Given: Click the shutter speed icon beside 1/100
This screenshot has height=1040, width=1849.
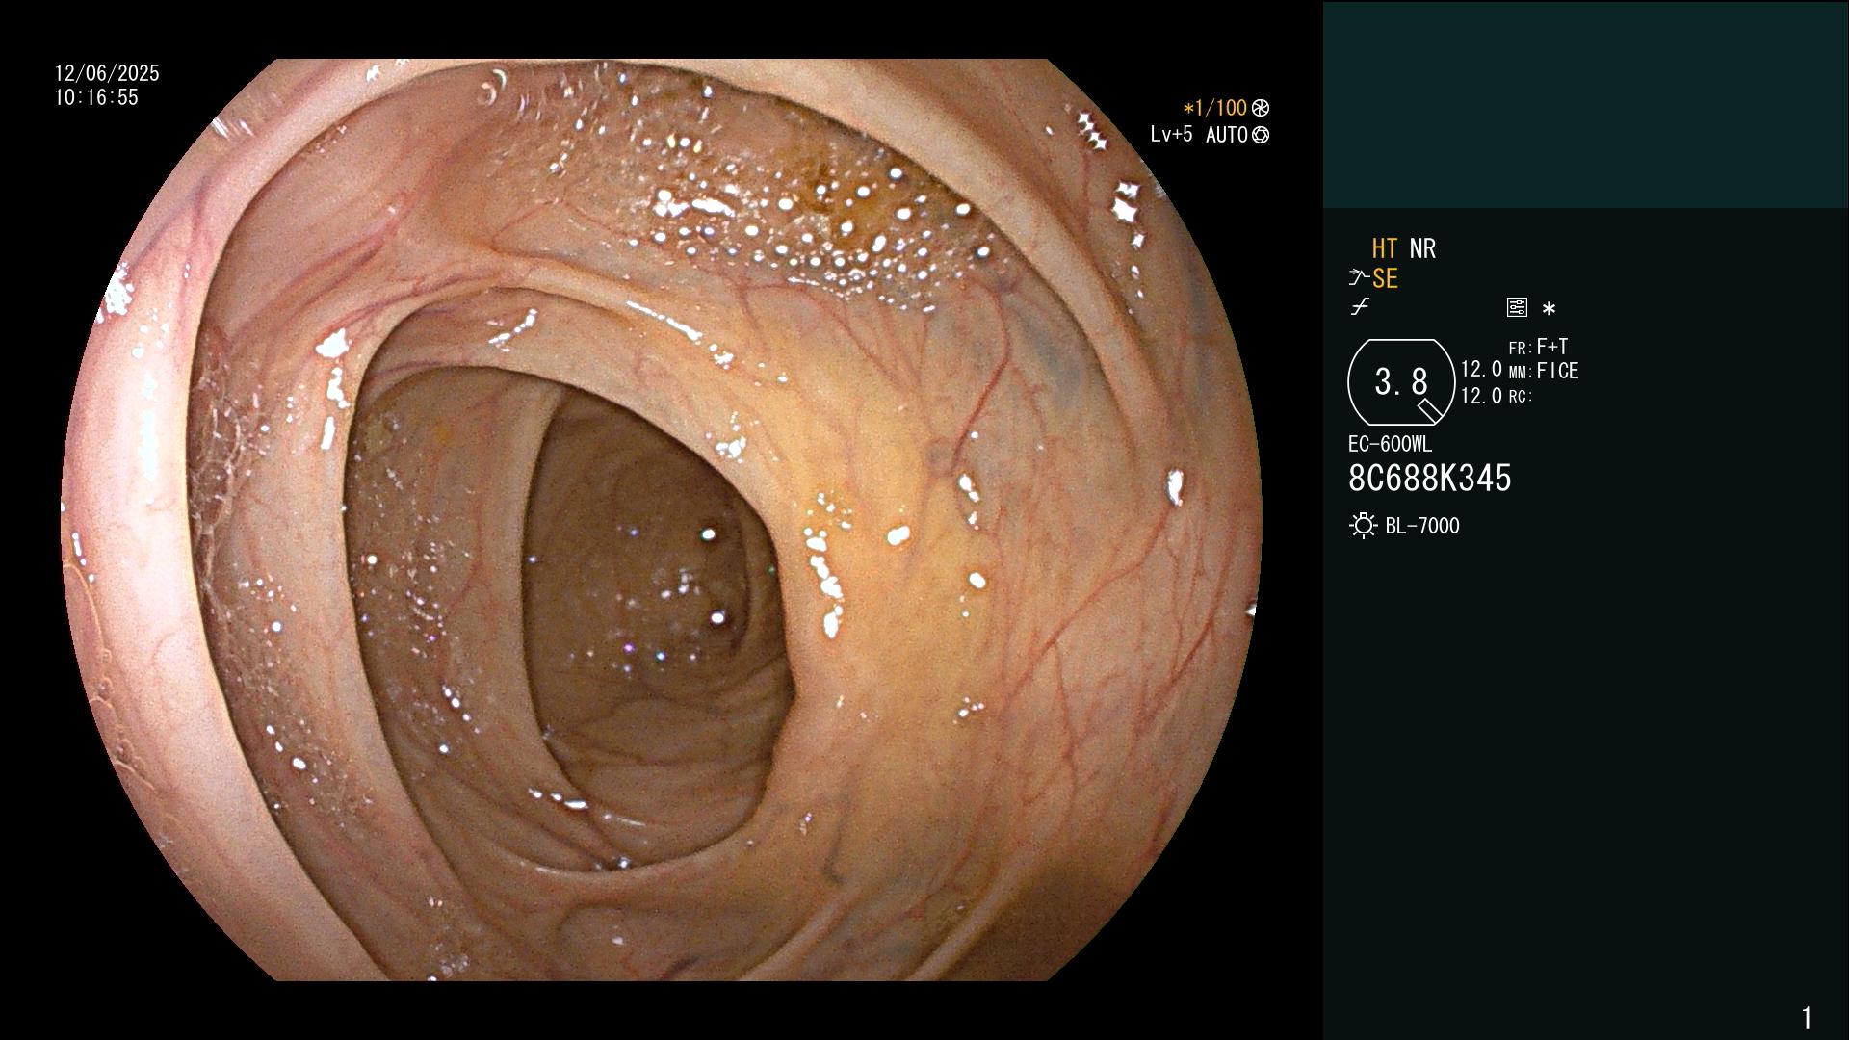Looking at the screenshot, I should 1261,109.
